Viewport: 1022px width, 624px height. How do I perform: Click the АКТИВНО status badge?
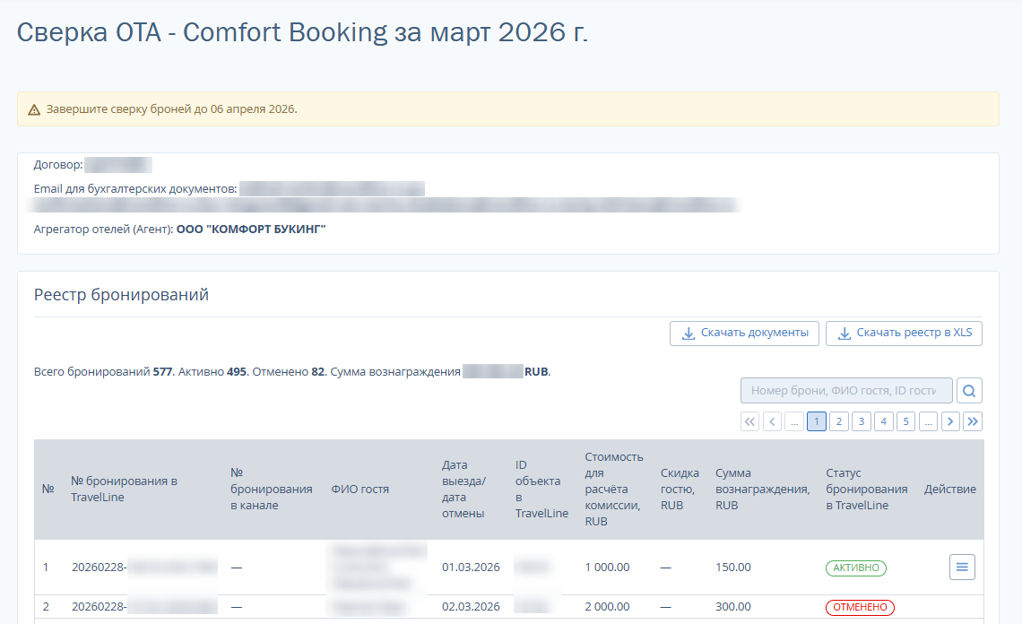coord(855,568)
